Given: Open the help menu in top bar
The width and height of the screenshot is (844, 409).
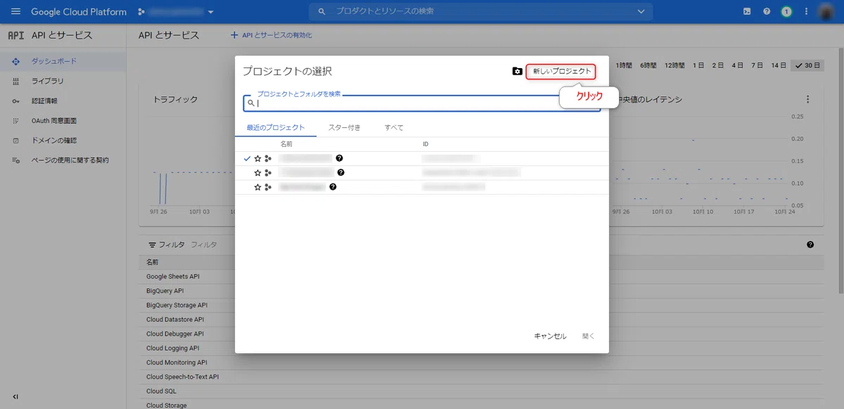Looking at the screenshot, I should (767, 12).
